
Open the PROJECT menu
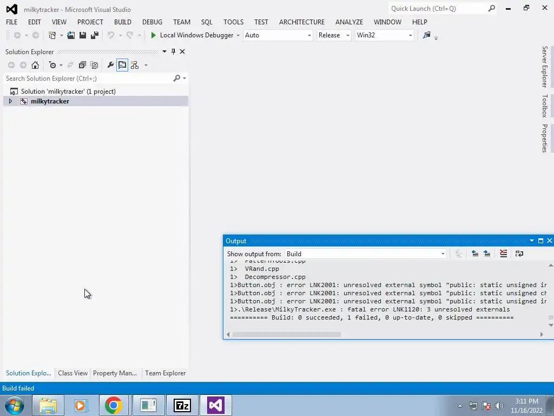[90, 22]
